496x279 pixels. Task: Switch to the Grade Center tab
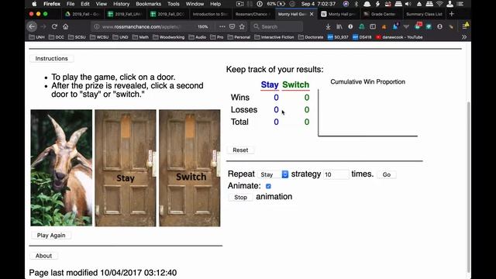381,14
